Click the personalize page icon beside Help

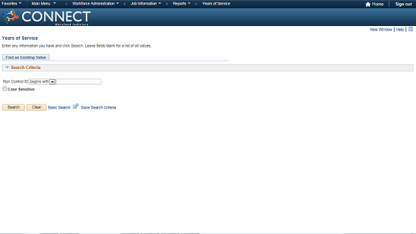410,29
